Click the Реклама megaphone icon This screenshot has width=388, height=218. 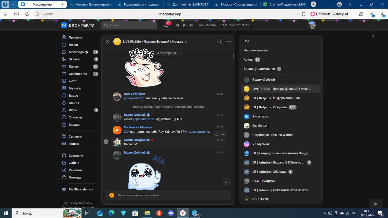click(x=64, y=170)
